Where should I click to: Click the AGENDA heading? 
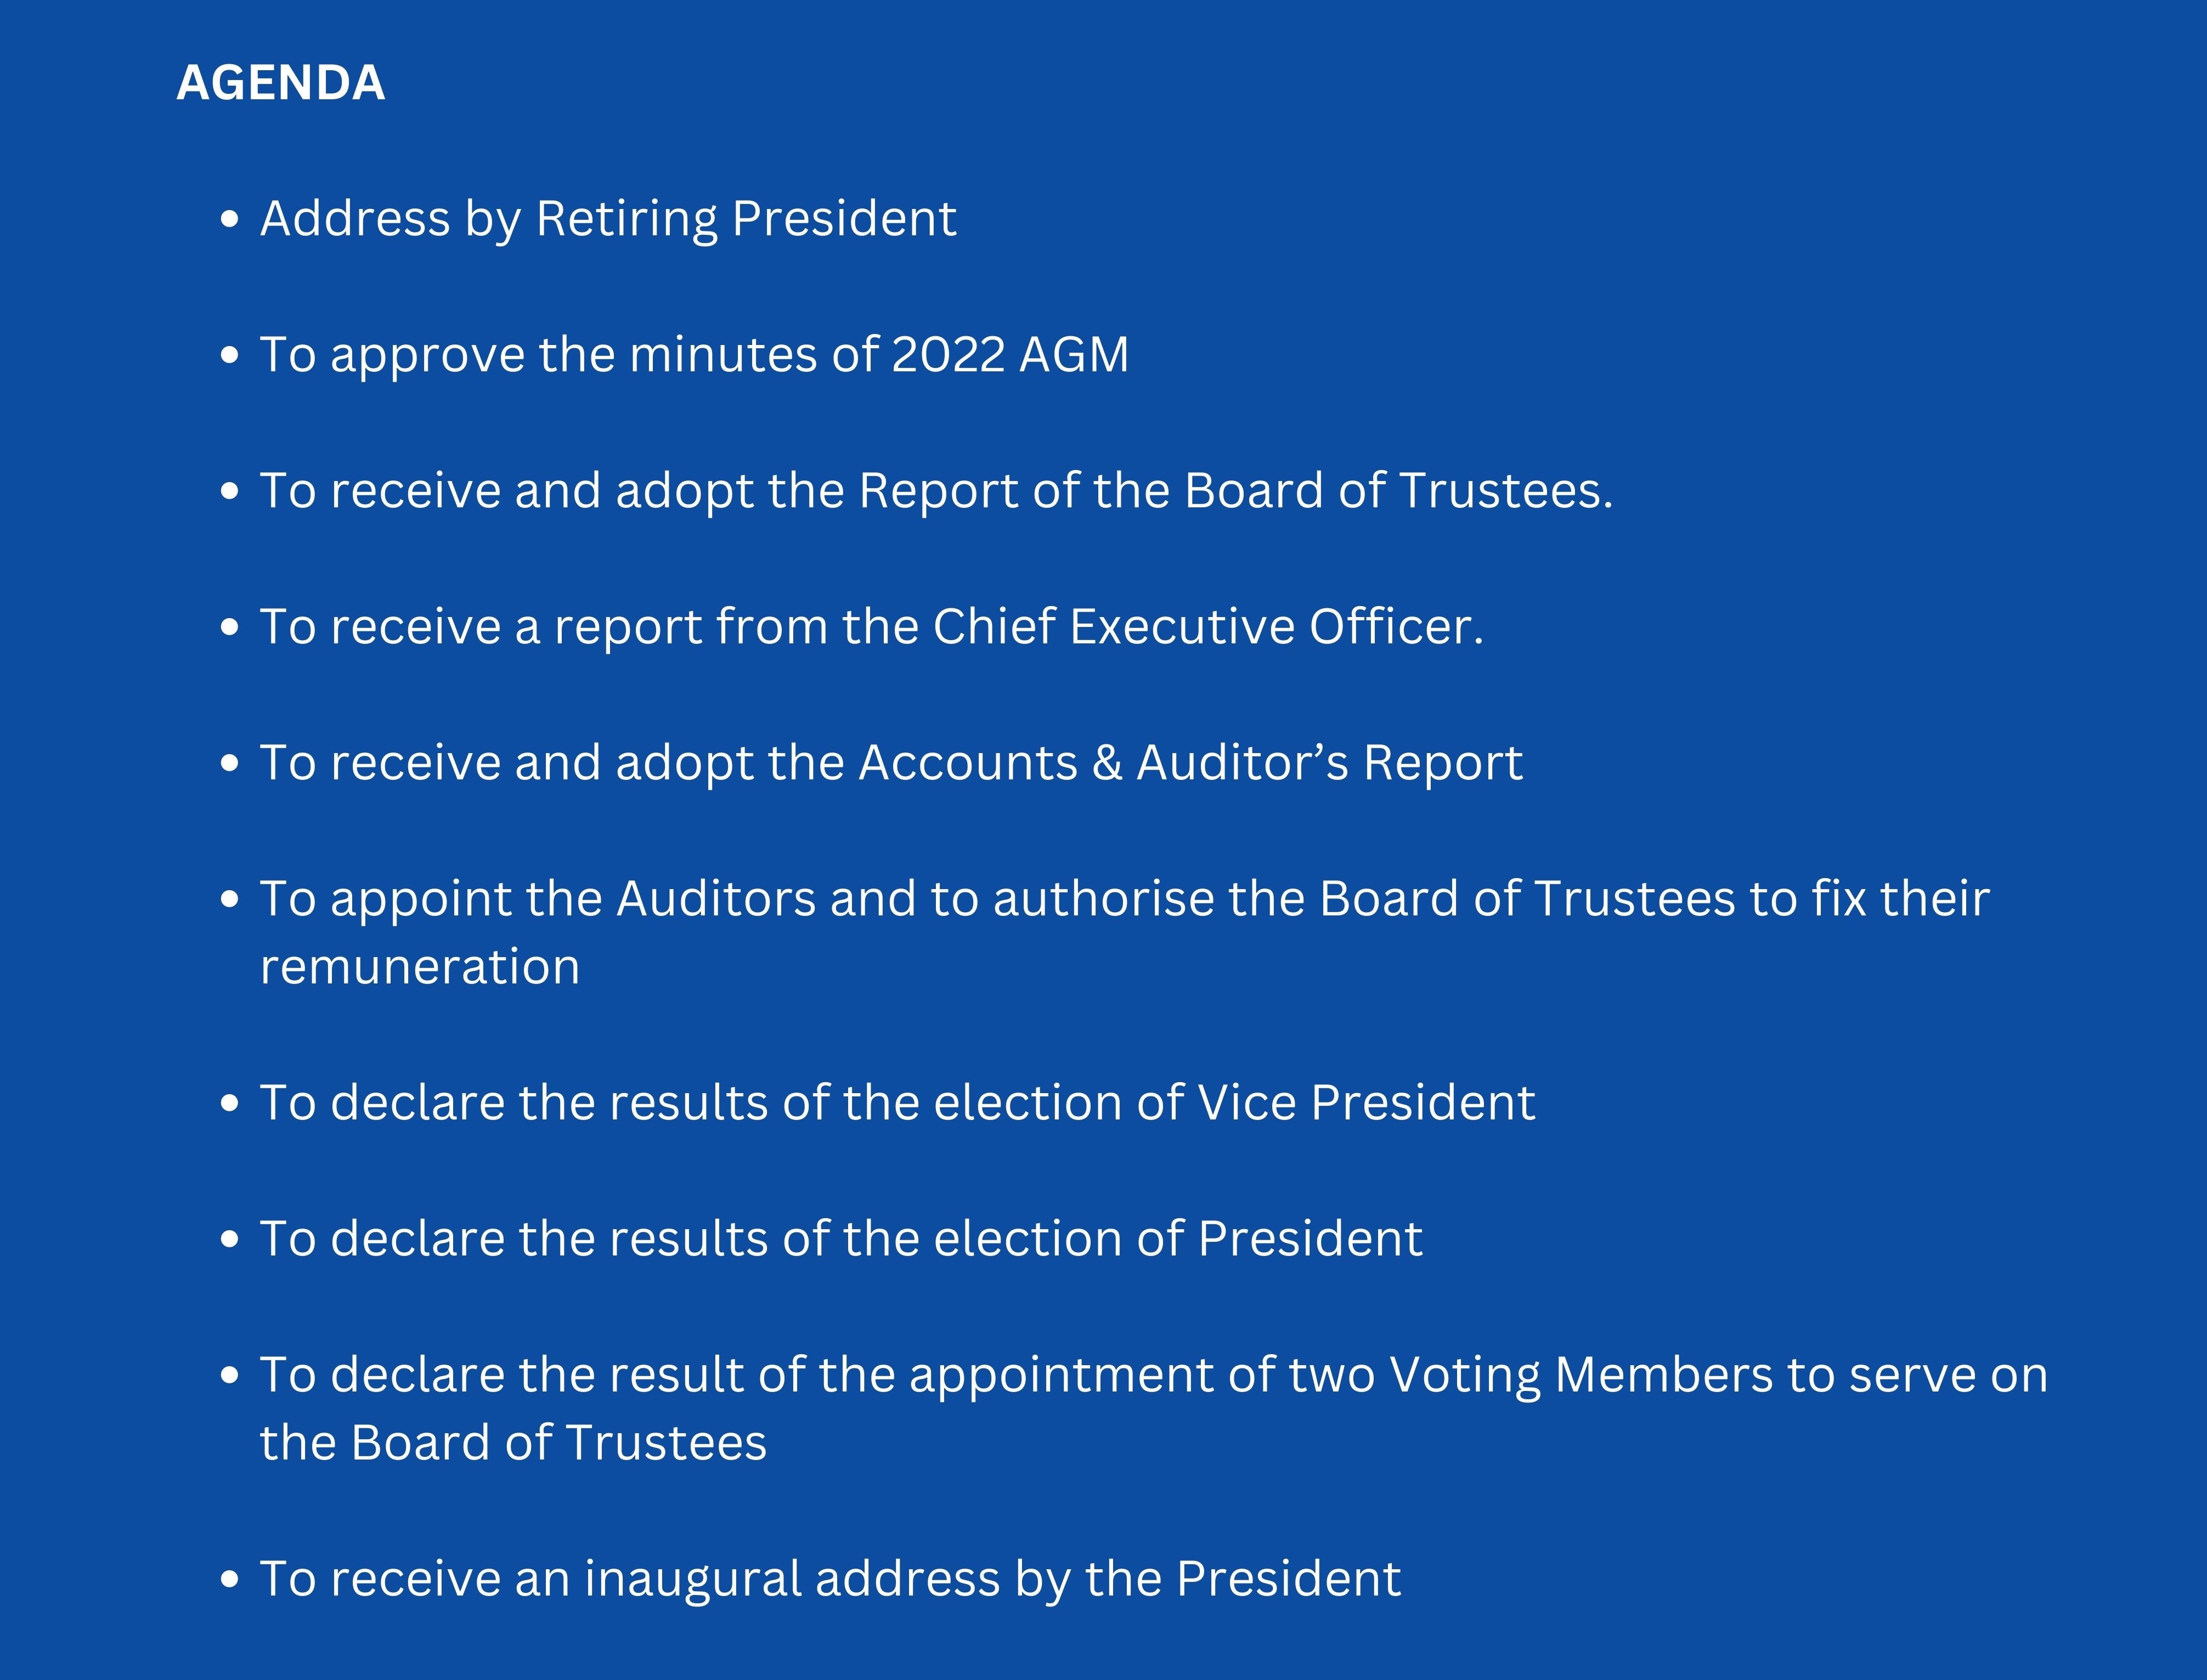pos(281,82)
